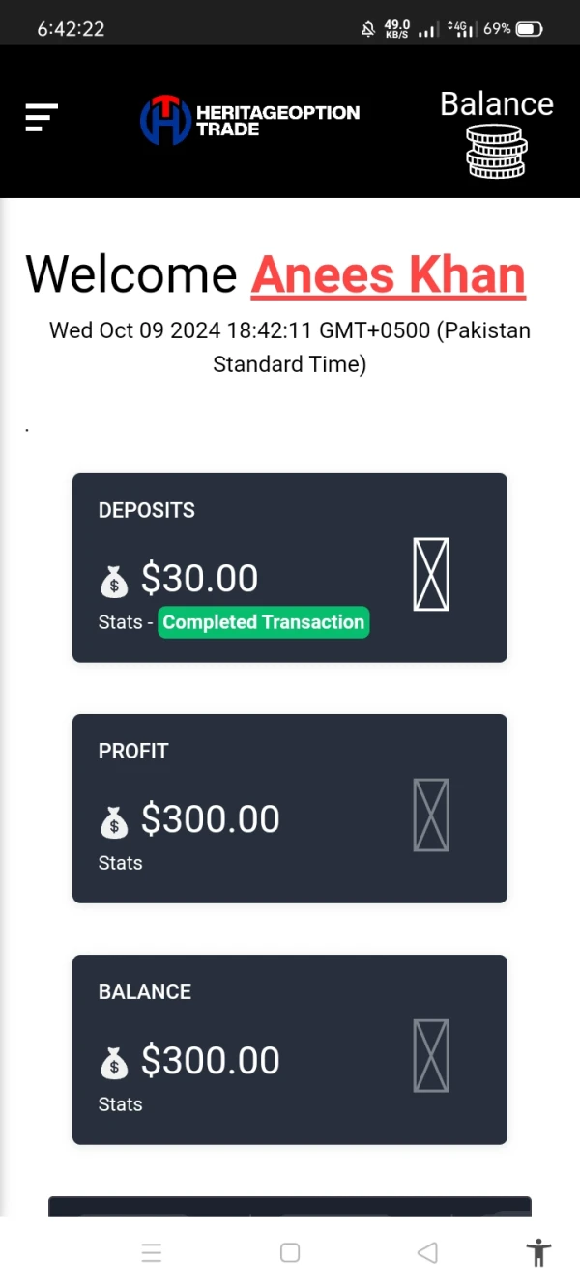Click the crossed box icon in Deposits card

[431, 574]
